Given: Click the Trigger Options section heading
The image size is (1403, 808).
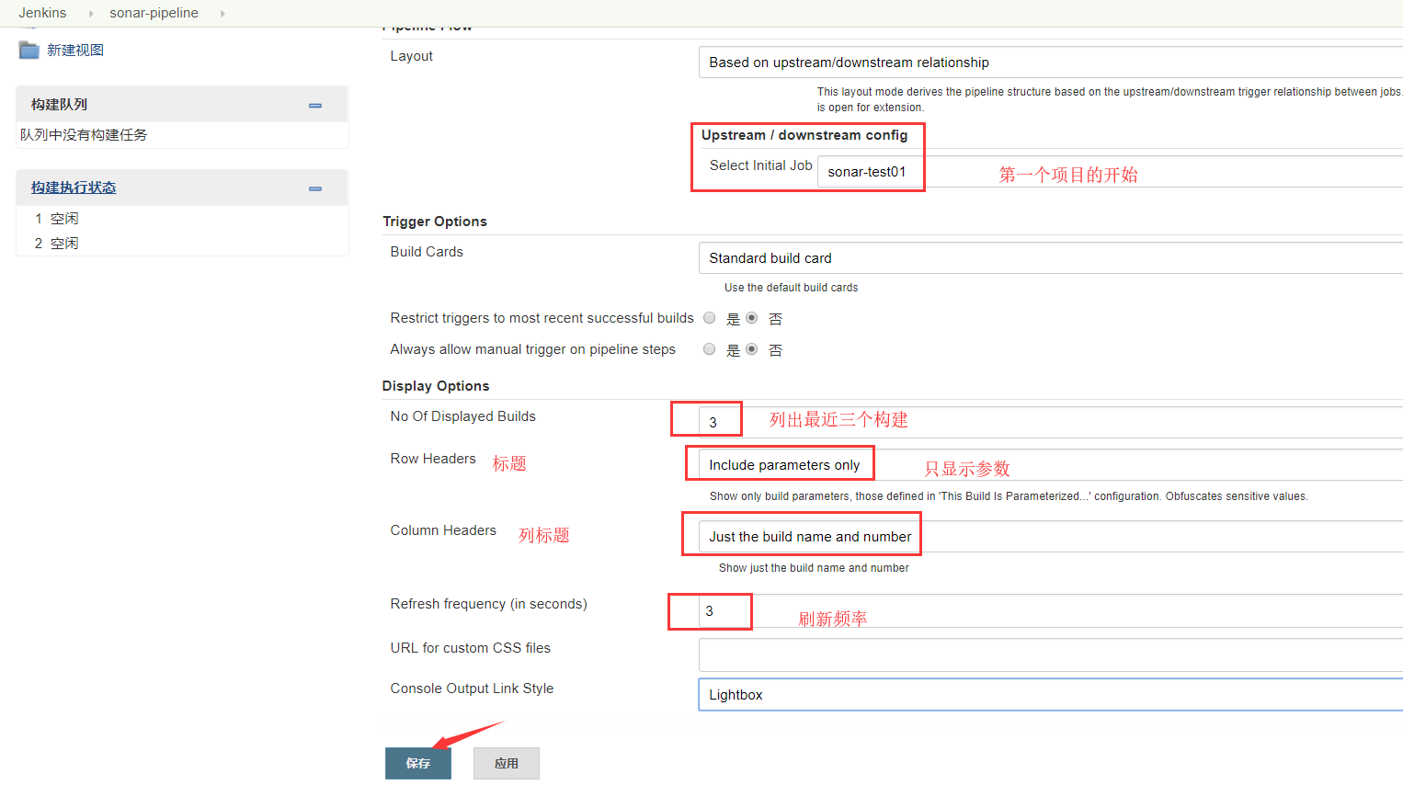Looking at the screenshot, I should (435, 222).
